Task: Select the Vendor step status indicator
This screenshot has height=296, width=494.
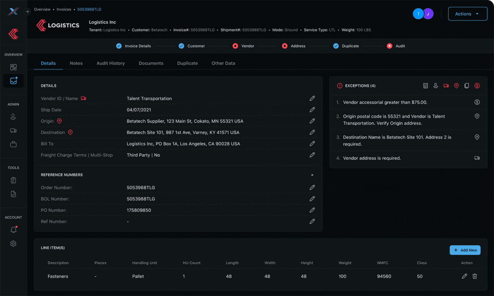Action: pyautogui.click(x=235, y=46)
